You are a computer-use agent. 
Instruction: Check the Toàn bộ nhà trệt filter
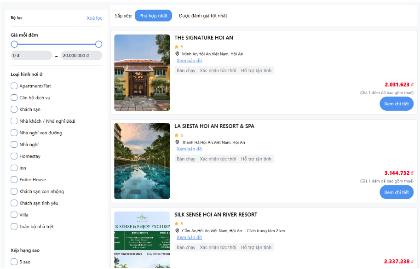14,226
